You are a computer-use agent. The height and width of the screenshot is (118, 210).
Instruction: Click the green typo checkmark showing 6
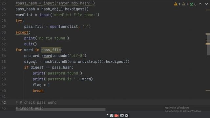(193, 4)
